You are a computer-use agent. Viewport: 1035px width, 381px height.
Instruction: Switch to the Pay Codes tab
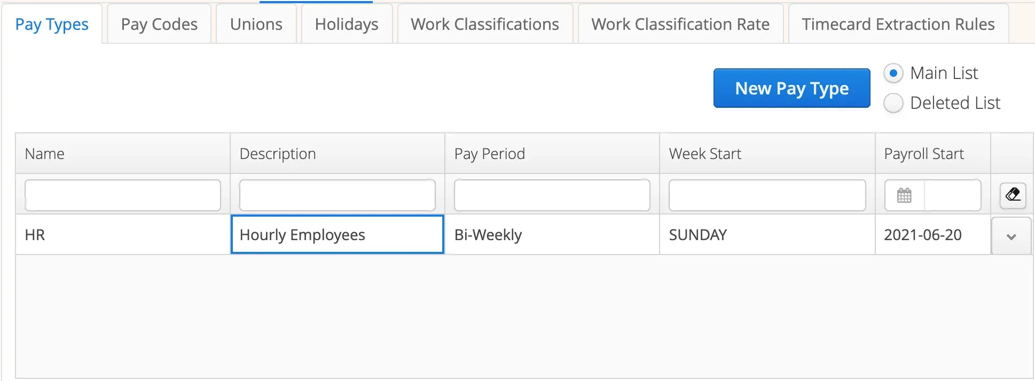[x=159, y=23]
